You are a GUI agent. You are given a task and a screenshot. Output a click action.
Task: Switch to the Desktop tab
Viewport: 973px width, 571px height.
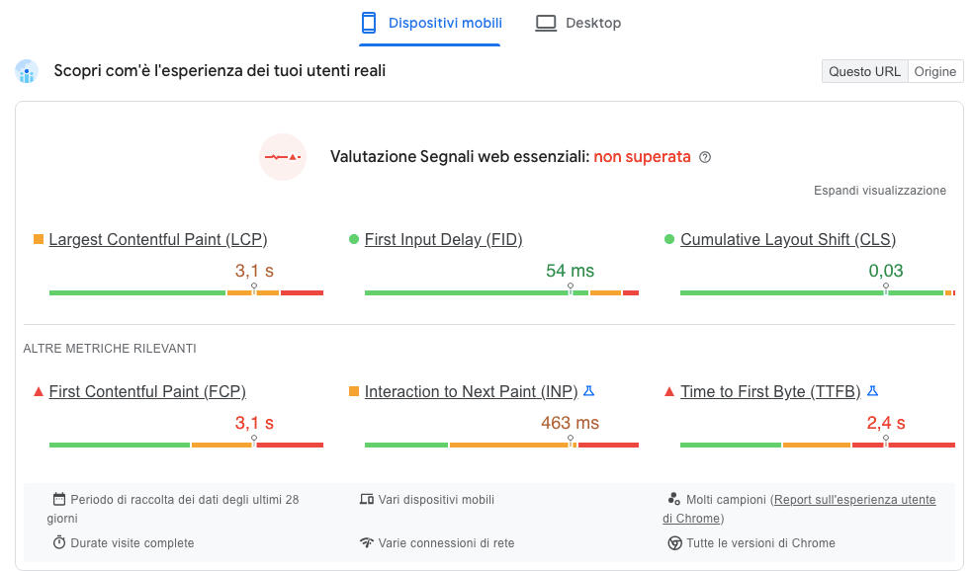[578, 23]
